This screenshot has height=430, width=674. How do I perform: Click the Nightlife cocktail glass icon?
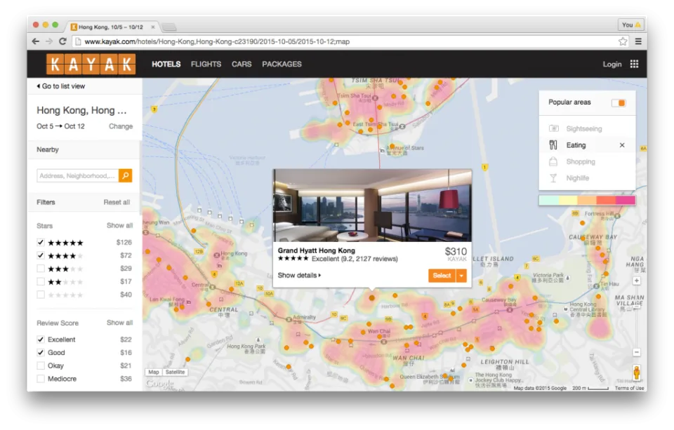553,178
